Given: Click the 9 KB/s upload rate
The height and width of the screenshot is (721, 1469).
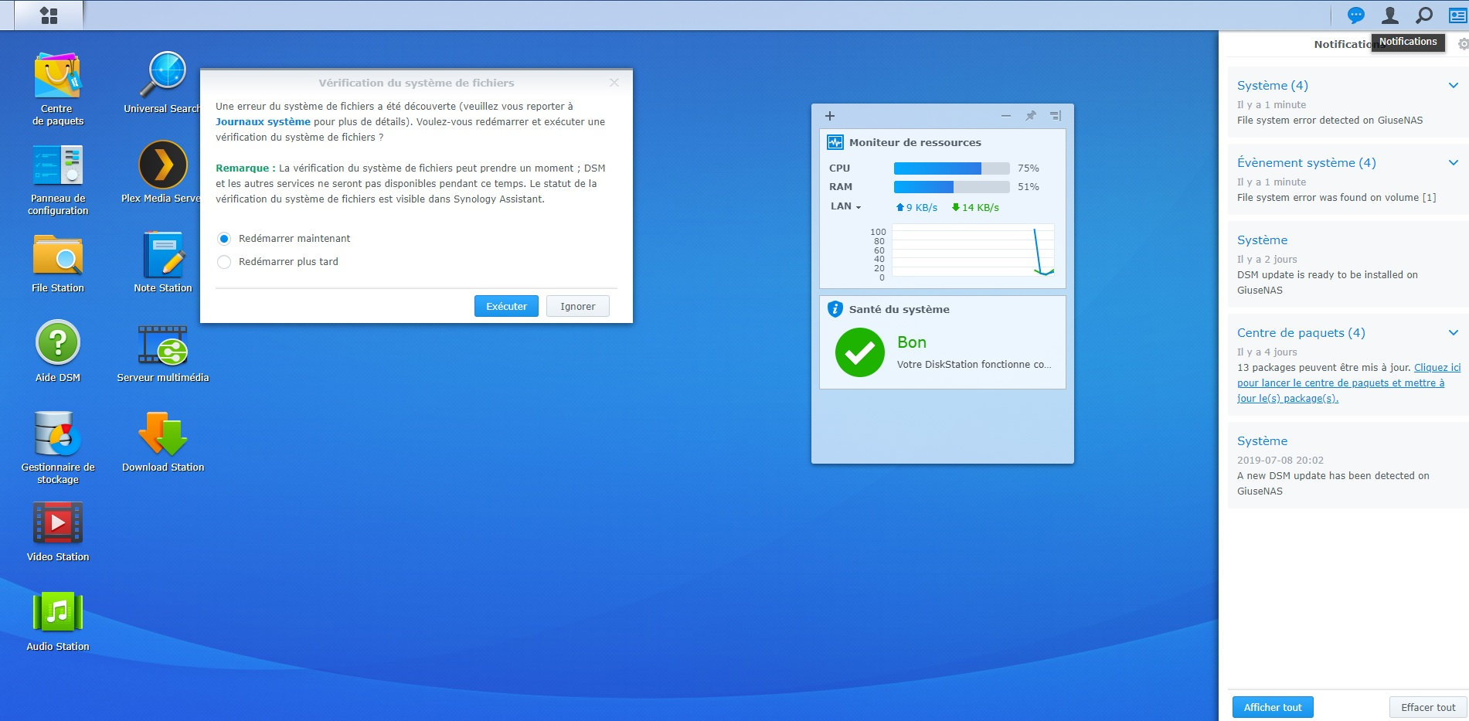Looking at the screenshot, I should (916, 207).
